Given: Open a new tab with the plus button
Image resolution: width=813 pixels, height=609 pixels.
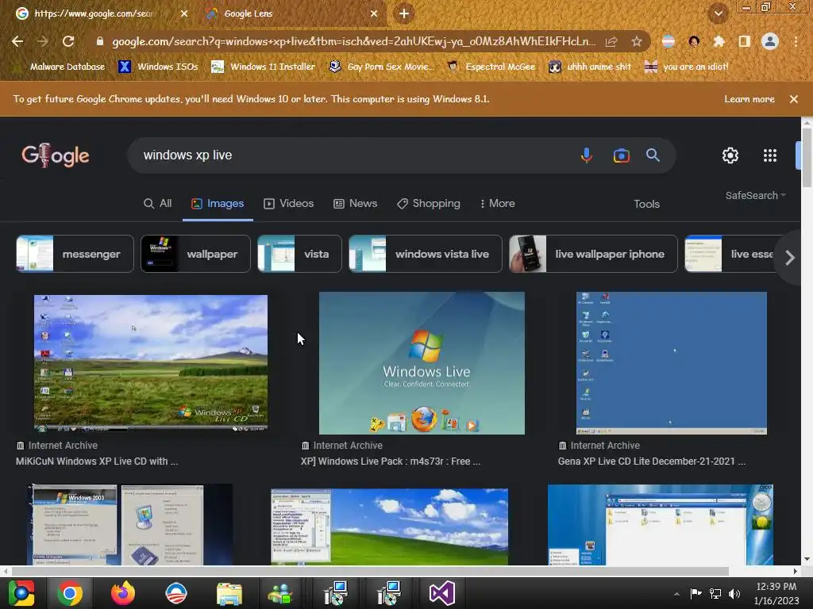Looking at the screenshot, I should click(x=404, y=13).
